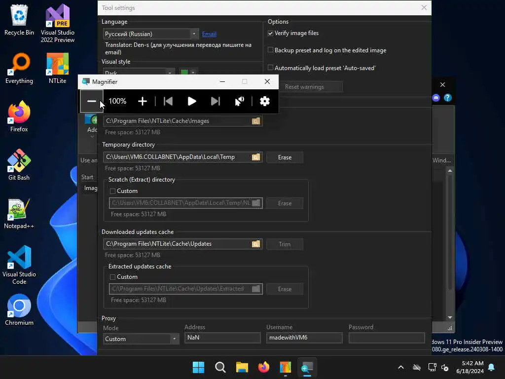
Task: Check Custom under Extracted updates cache
Action: (x=113, y=277)
